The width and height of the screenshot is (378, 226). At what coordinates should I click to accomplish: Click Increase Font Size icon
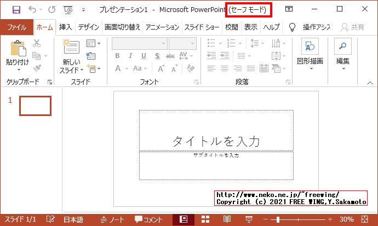[161, 69]
